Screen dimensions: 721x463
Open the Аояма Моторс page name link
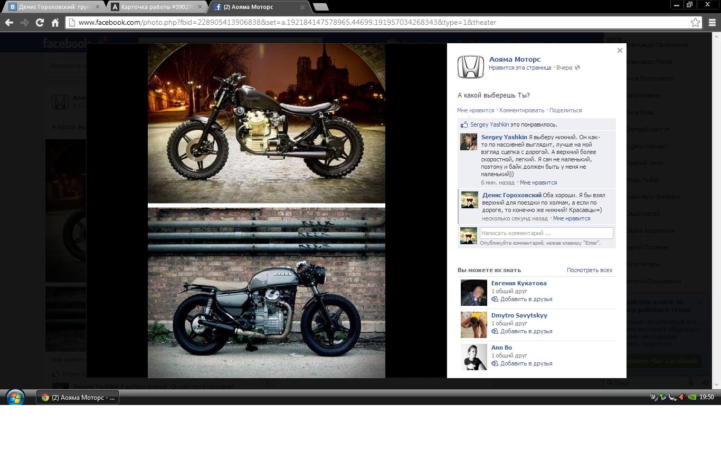[x=515, y=59]
